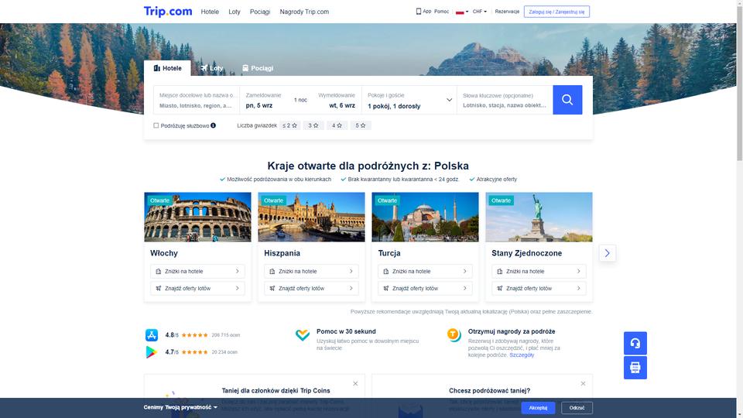Accept cookies with the Akceptuj button
The height and width of the screenshot is (418, 743).
[538, 408]
